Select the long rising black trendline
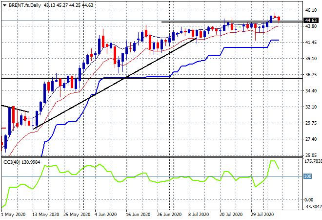This screenshot has width=322, height=220. click(x=115, y=83)
